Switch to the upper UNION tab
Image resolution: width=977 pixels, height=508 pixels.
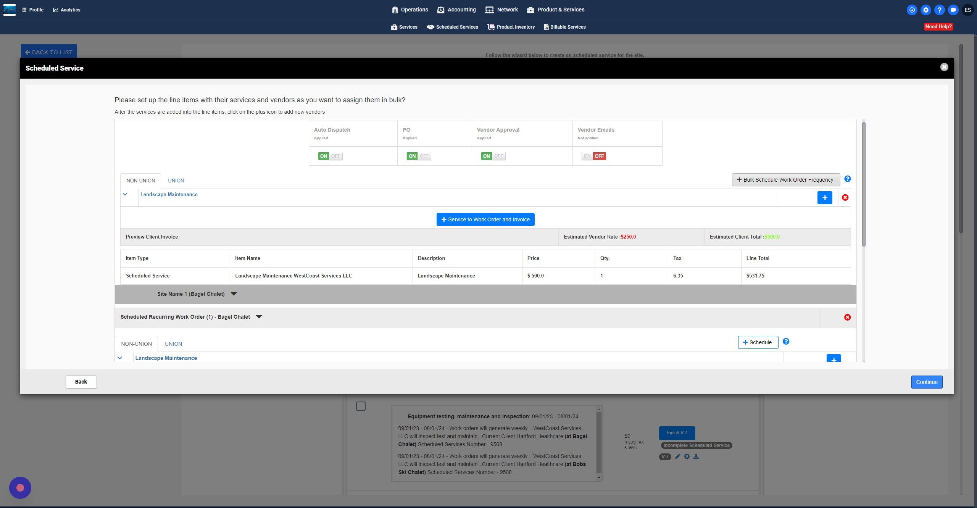(x=176, y=181)
